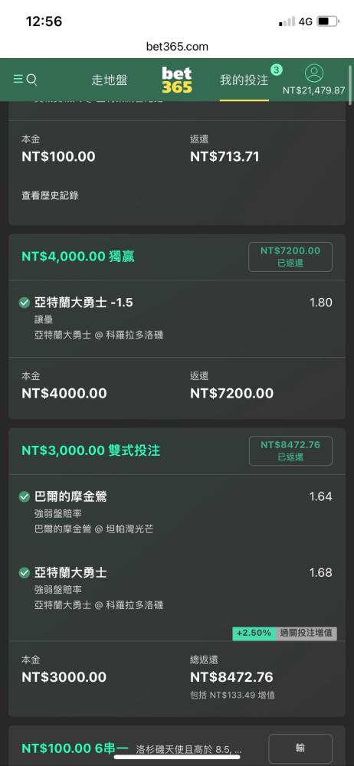354x766 pixels.
Task: Open 查看歷史記錄 link
Action: point(50,196)
